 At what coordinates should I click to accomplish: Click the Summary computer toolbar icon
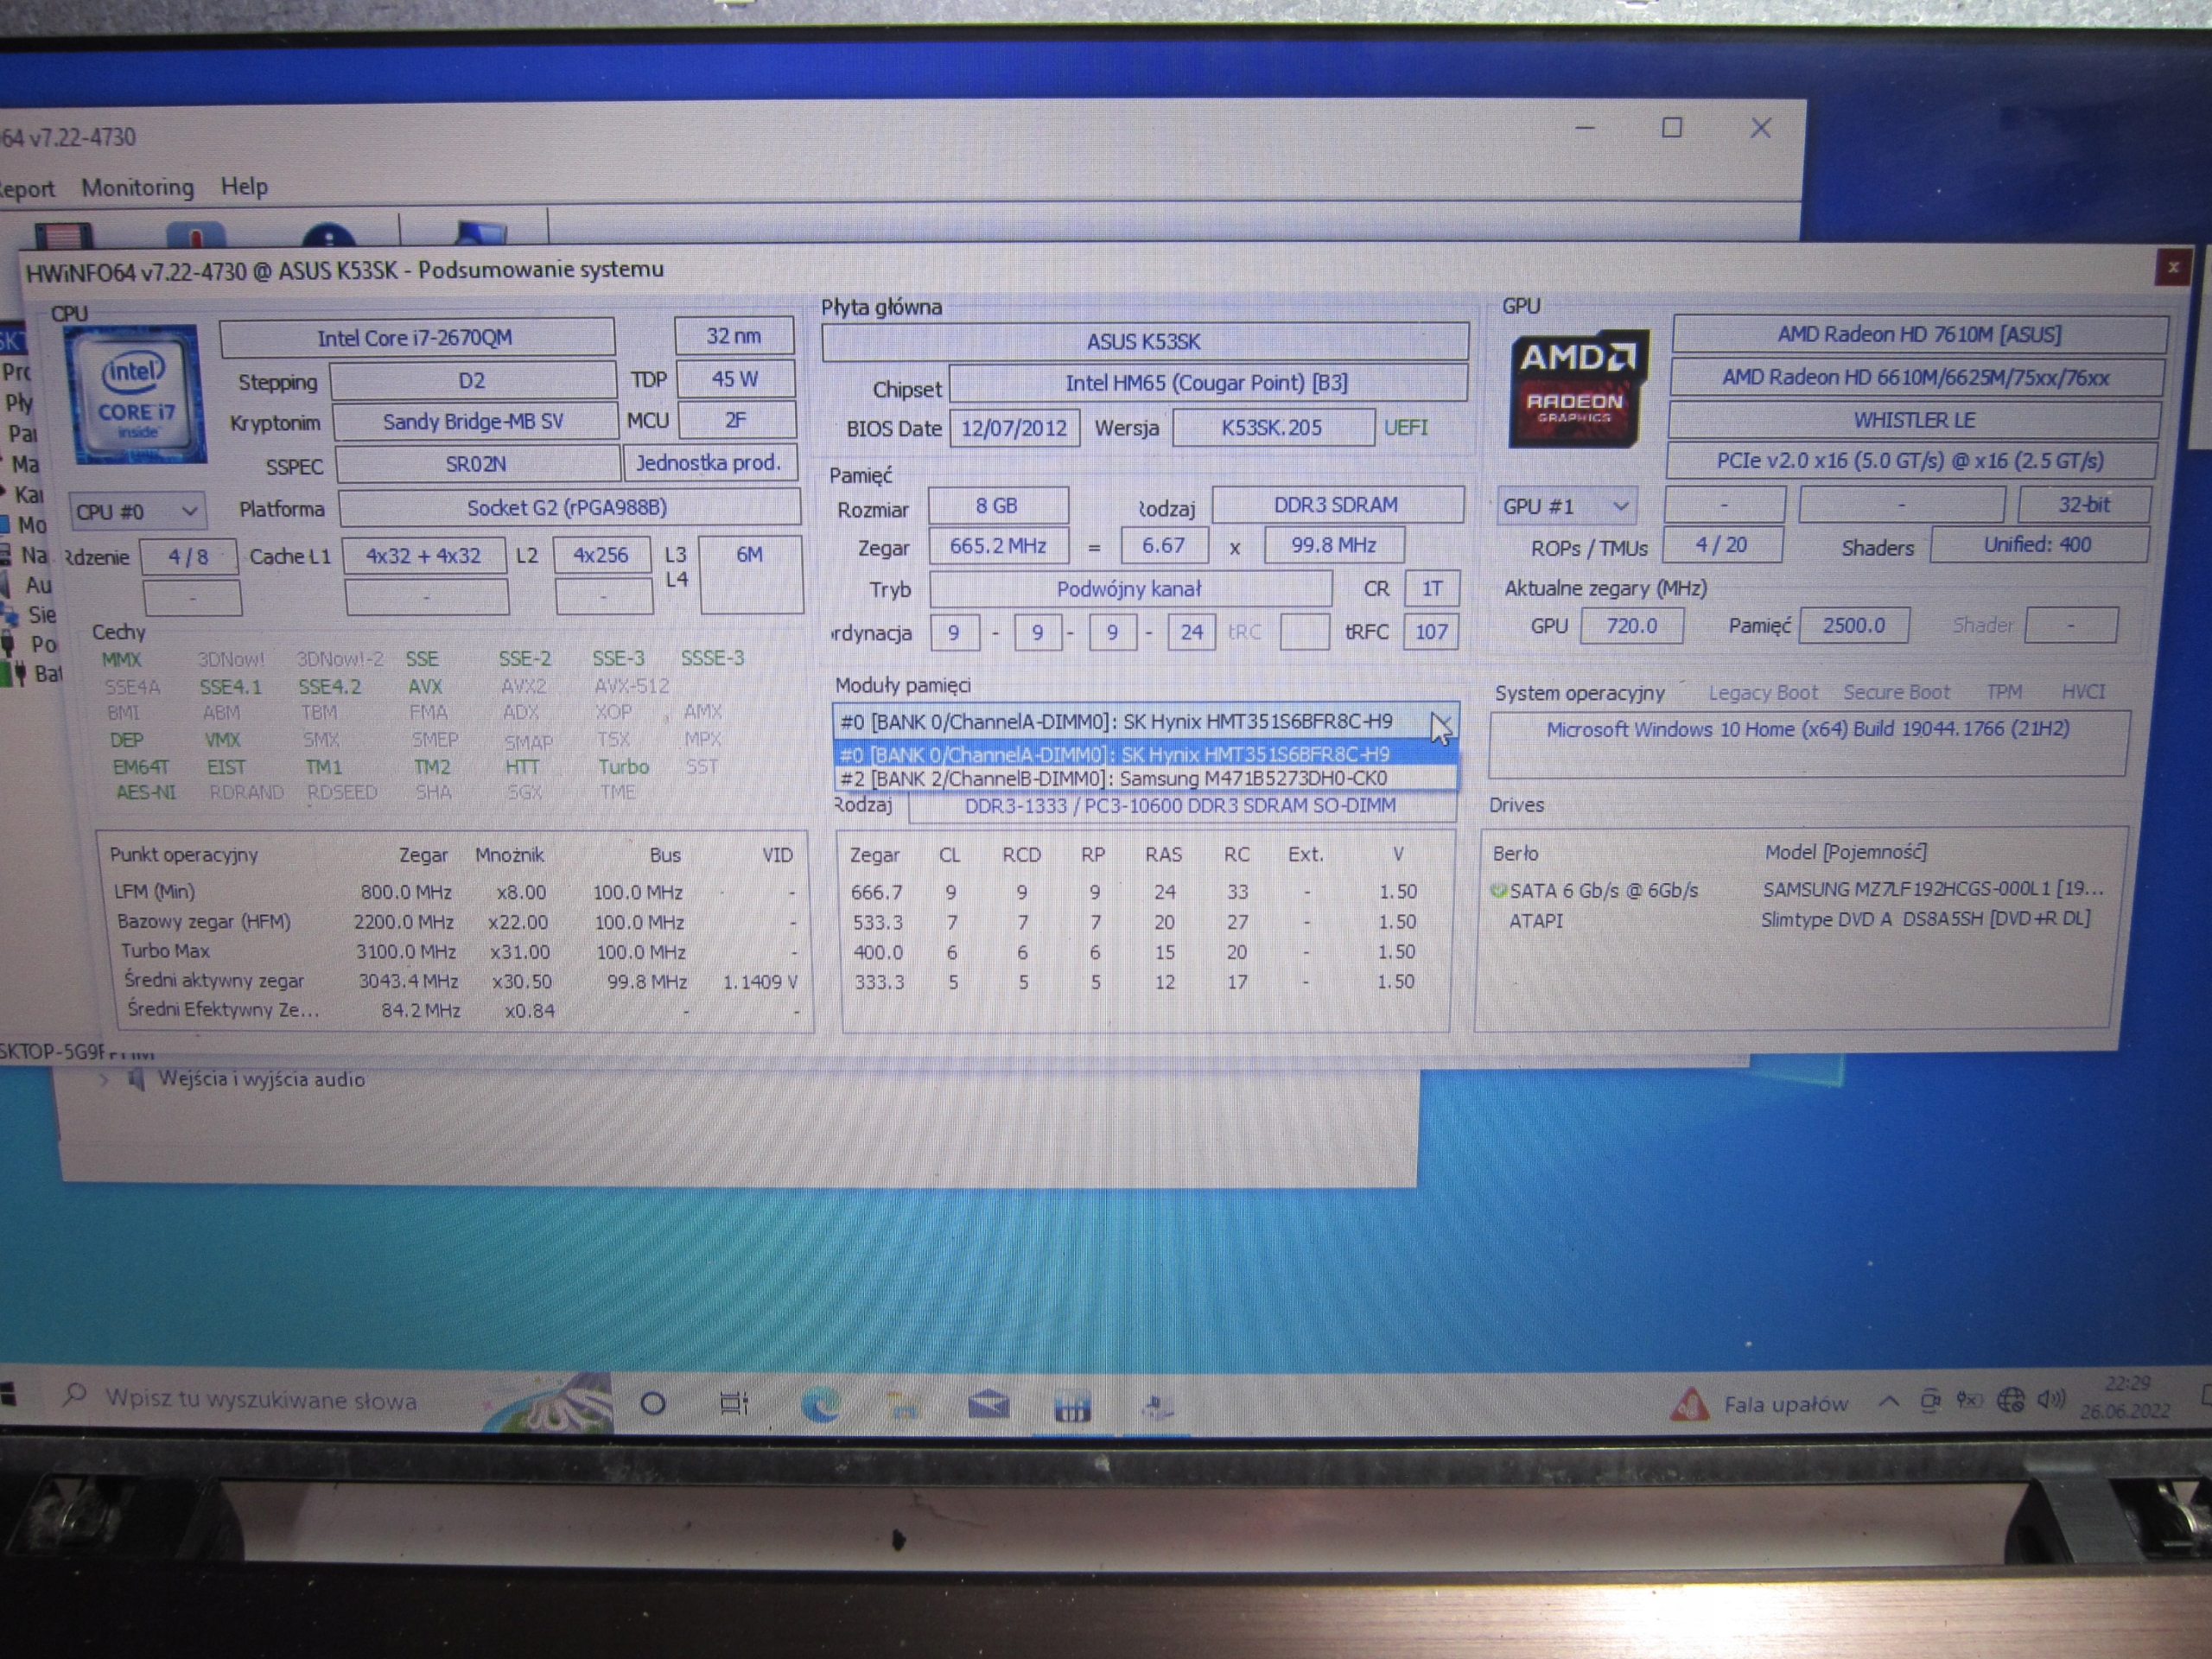pos(480,234)
